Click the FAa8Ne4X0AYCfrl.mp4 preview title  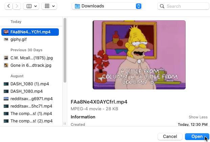[x=99, y=102]
